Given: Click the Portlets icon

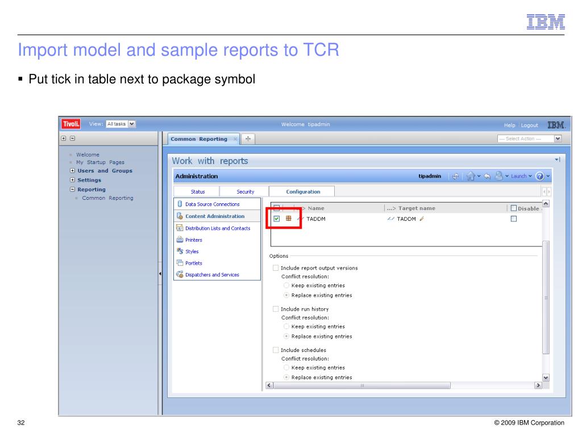Looking at the screenshot, I should (180, 263).
